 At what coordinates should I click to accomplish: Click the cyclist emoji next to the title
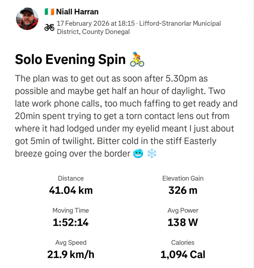coord(137,59)
